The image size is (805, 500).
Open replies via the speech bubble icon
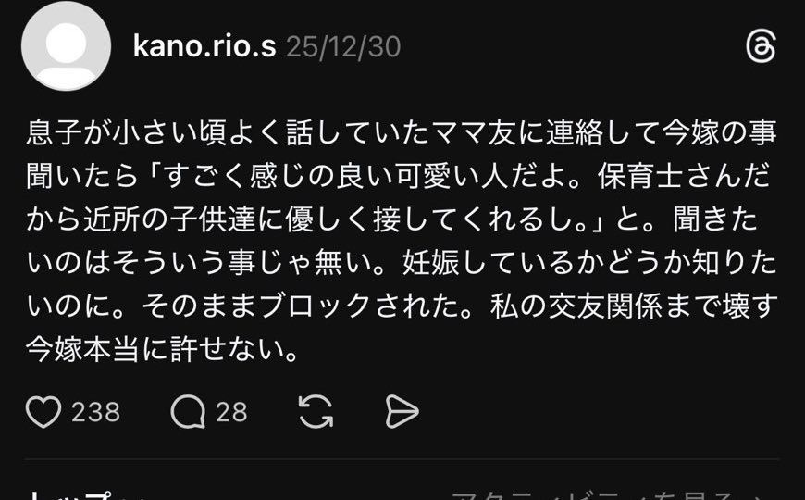coord(188,412)
